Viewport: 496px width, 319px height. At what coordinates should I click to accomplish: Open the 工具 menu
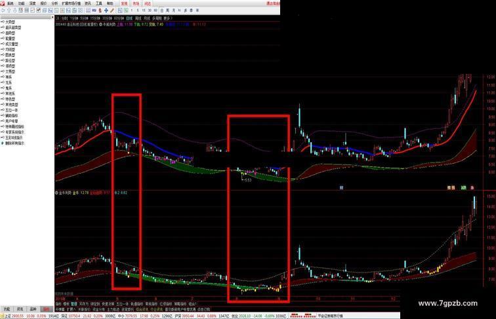98,3
